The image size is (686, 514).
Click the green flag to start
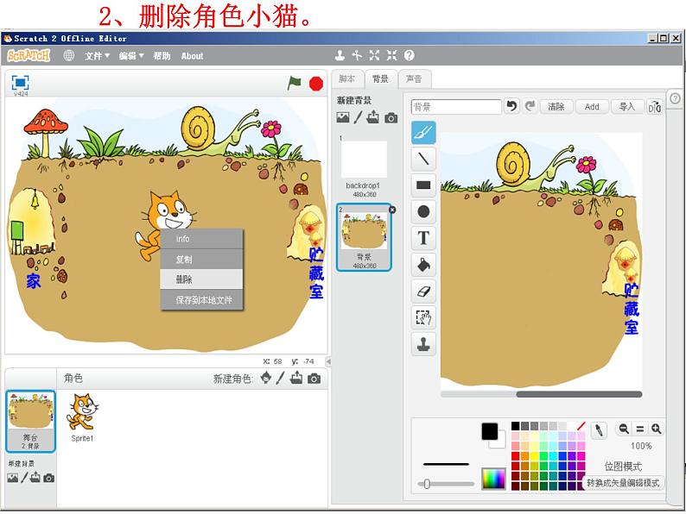click(294, 83)
